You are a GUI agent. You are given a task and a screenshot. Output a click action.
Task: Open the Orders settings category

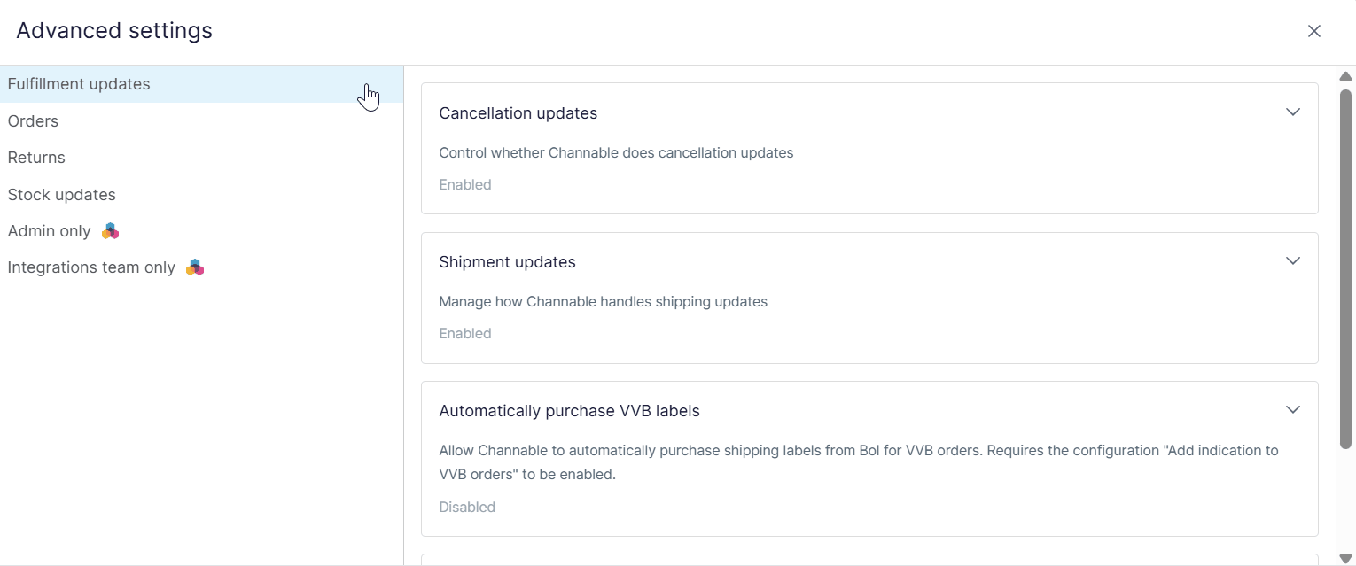click(x=33, y=121)
